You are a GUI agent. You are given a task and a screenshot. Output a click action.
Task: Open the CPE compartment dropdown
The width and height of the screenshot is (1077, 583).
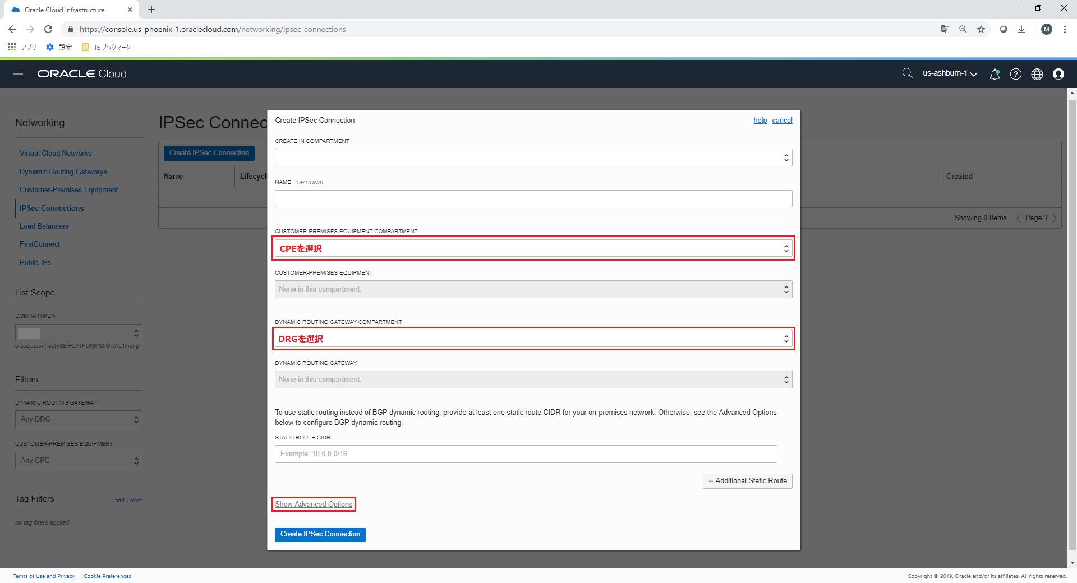(x=533, y=248)
